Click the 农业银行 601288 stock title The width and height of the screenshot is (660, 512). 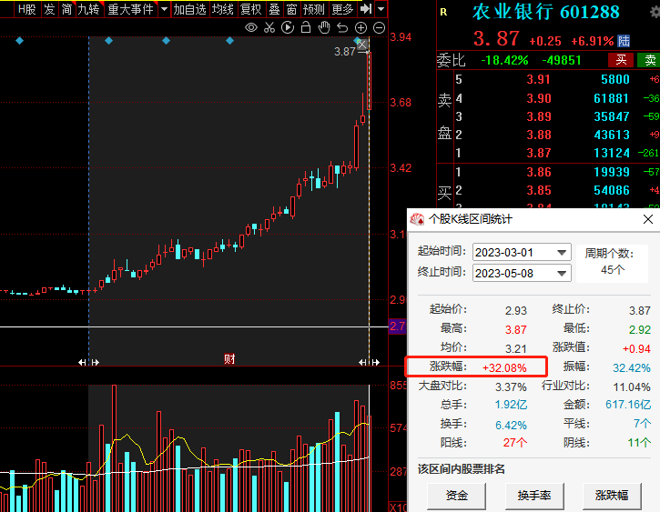point(545,12)
